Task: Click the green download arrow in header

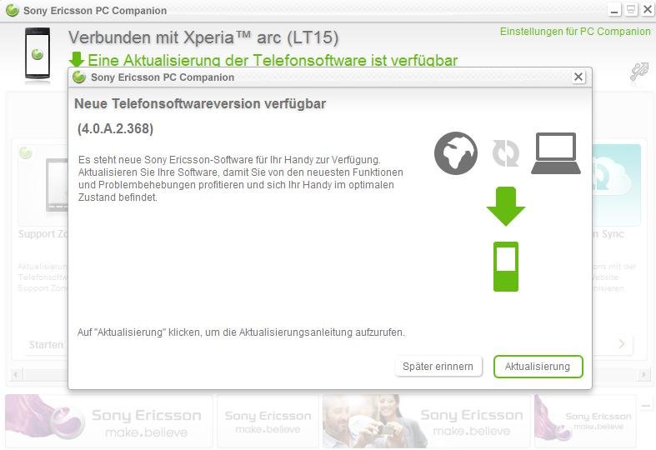Action: (77, 60)
